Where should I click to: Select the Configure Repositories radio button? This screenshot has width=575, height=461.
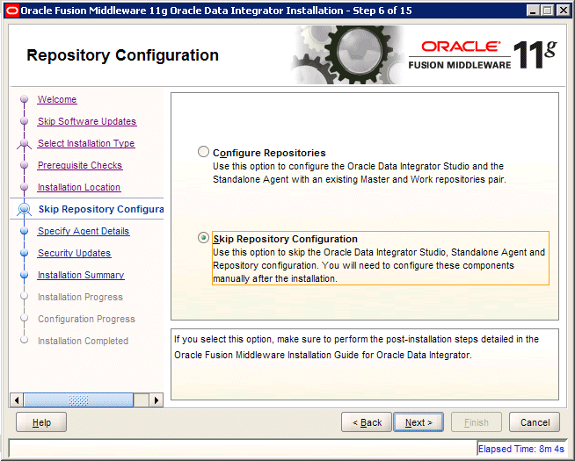(x=203, y=152)
